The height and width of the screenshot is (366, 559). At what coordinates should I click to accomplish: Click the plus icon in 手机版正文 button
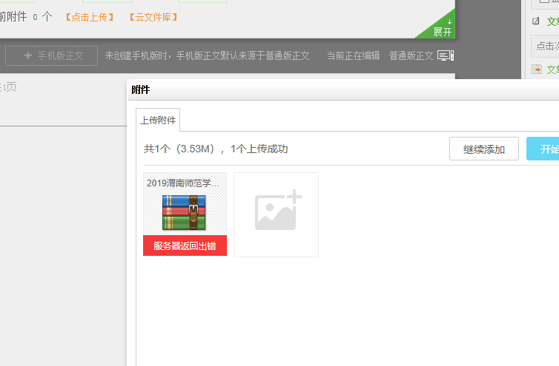click(x=28, y=55)
